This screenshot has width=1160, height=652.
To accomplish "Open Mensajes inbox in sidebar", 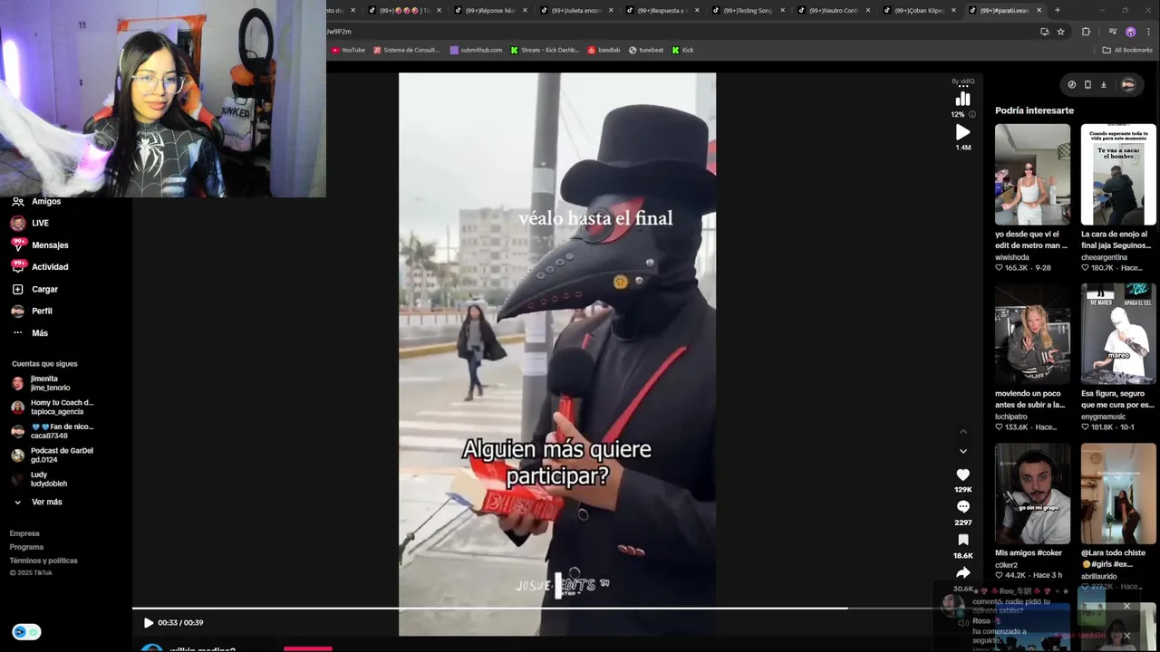I will coord(39,244).
